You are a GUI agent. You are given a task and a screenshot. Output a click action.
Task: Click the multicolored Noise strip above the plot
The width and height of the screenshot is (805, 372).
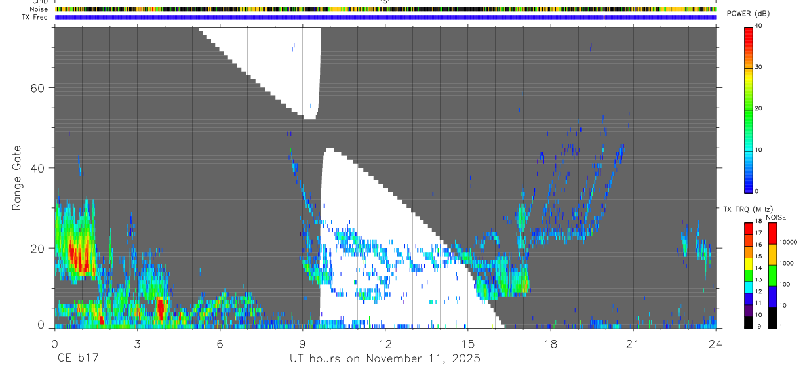coord(385,9)
